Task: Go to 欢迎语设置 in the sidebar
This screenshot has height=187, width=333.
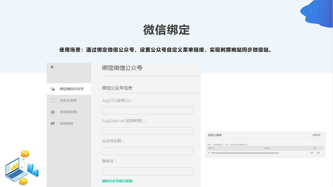Action: (x=68, y=112)
